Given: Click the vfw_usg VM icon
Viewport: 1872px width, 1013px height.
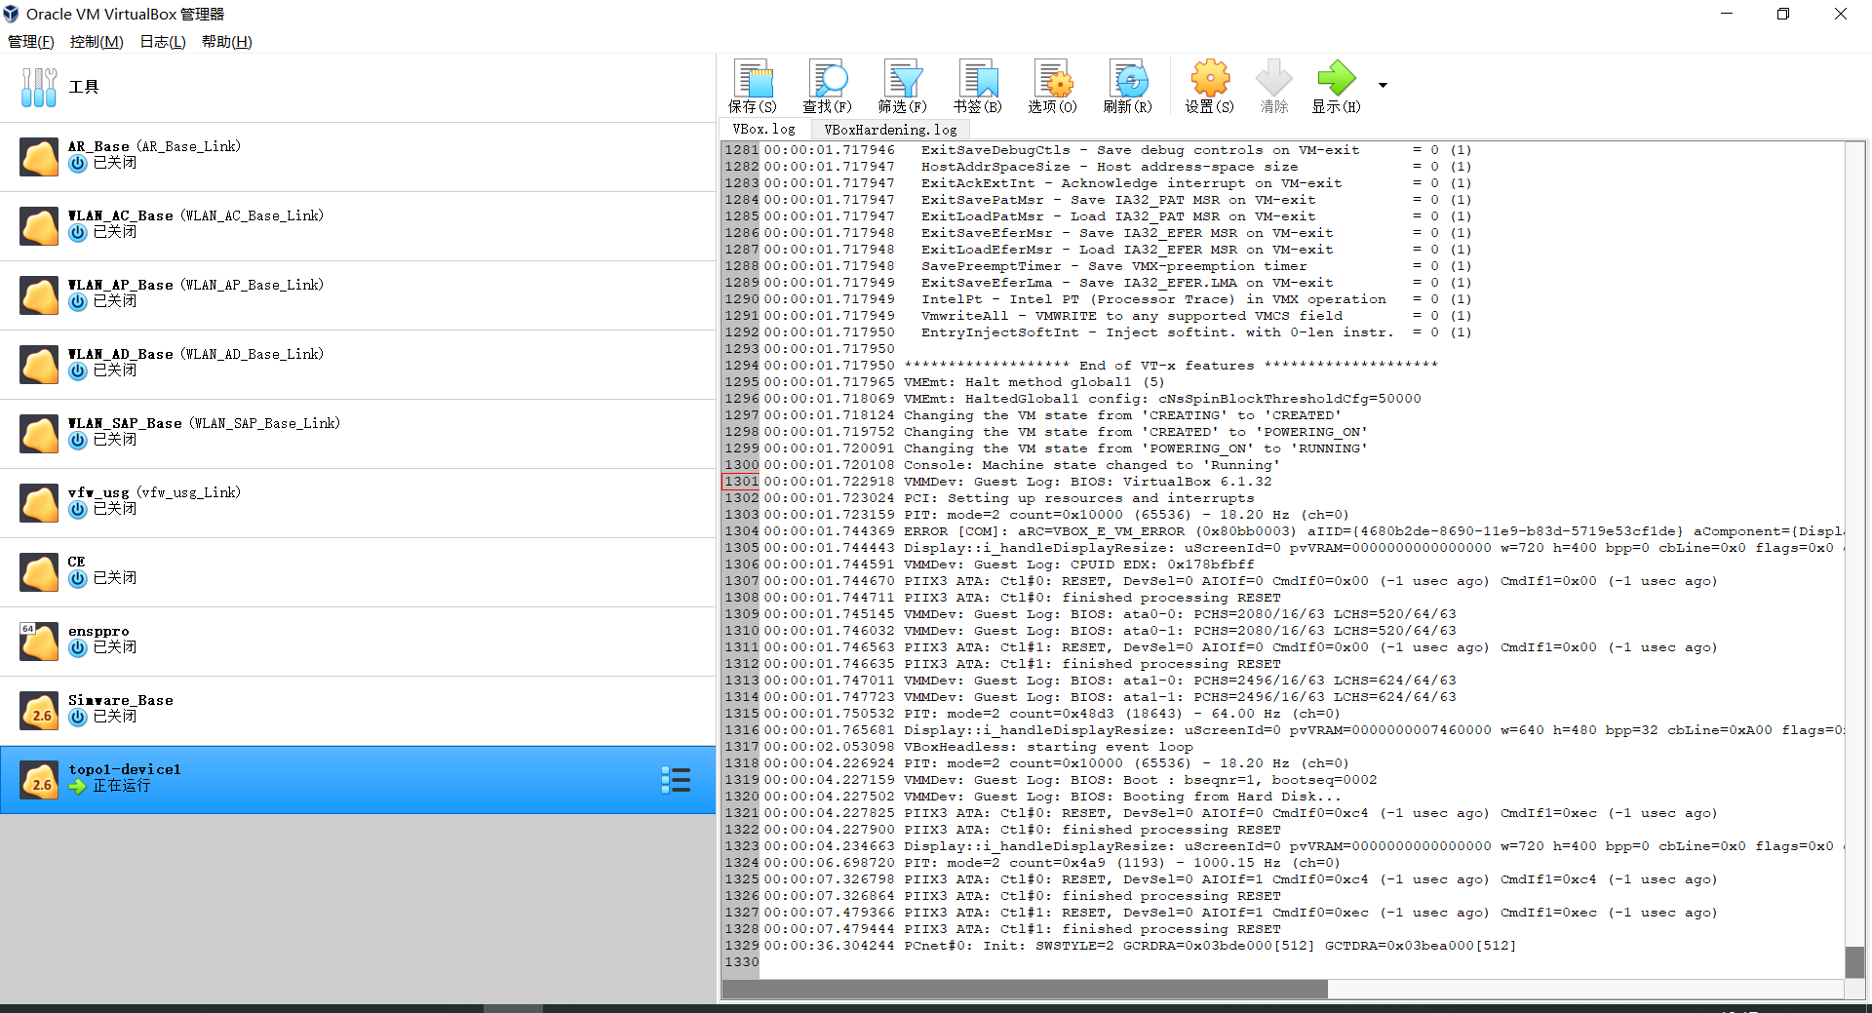Looking at the screenshot, I should coord(39,502).
